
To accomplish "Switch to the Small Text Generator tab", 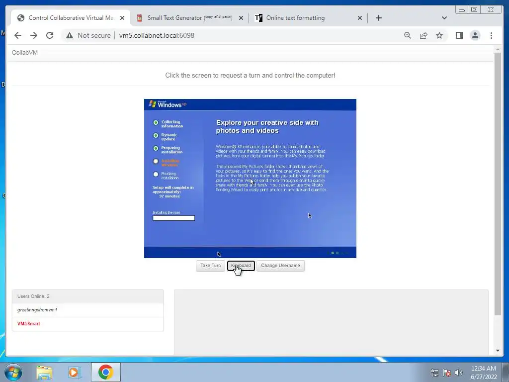I will (189, 18).
